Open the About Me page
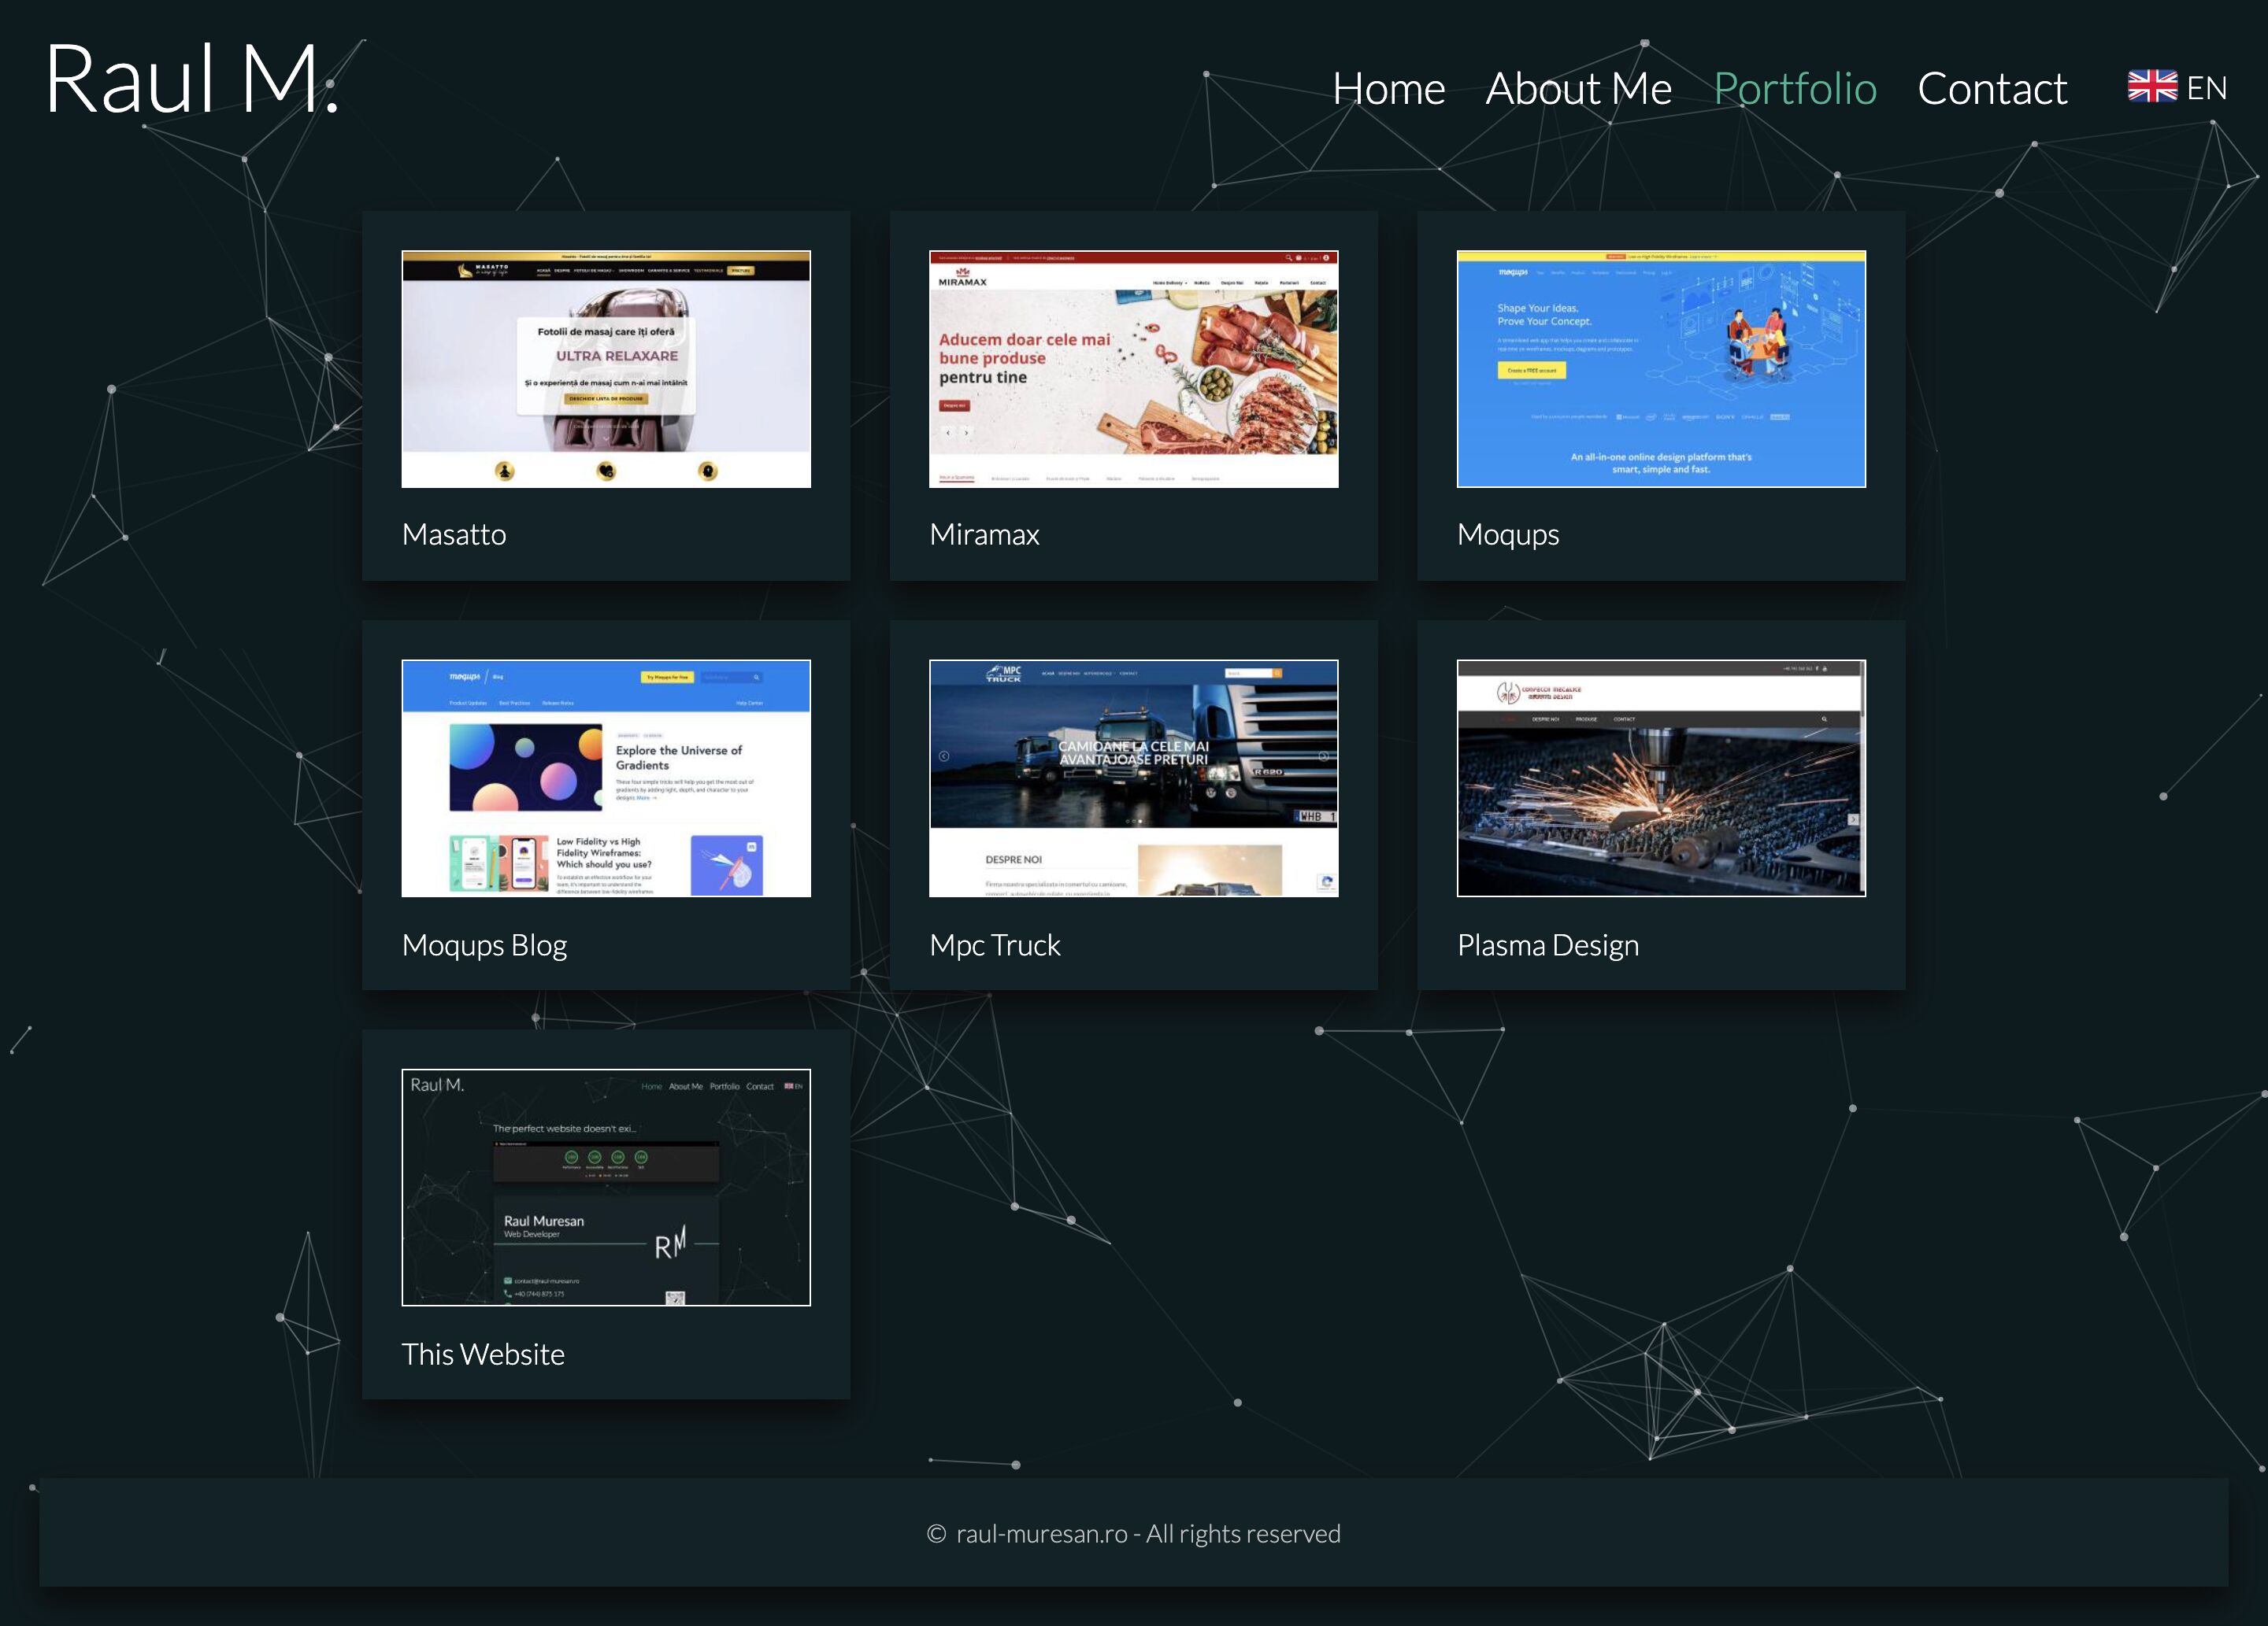Screen dimensions: 2268x1626 click(x=1578, y=89)
